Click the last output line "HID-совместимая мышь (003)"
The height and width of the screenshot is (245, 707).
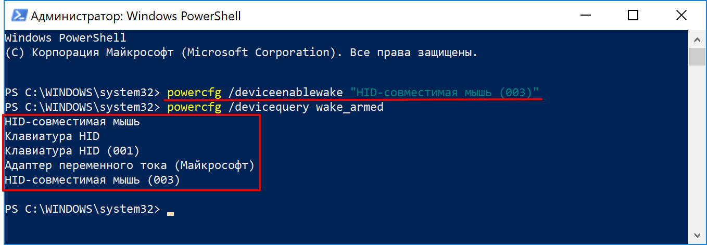coord(92,180)
